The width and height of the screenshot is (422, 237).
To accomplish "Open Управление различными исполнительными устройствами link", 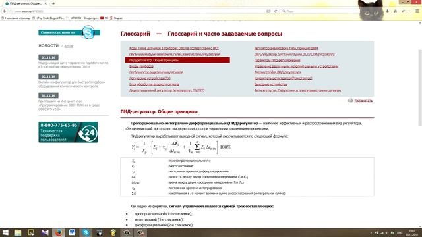I will (296, 66).
